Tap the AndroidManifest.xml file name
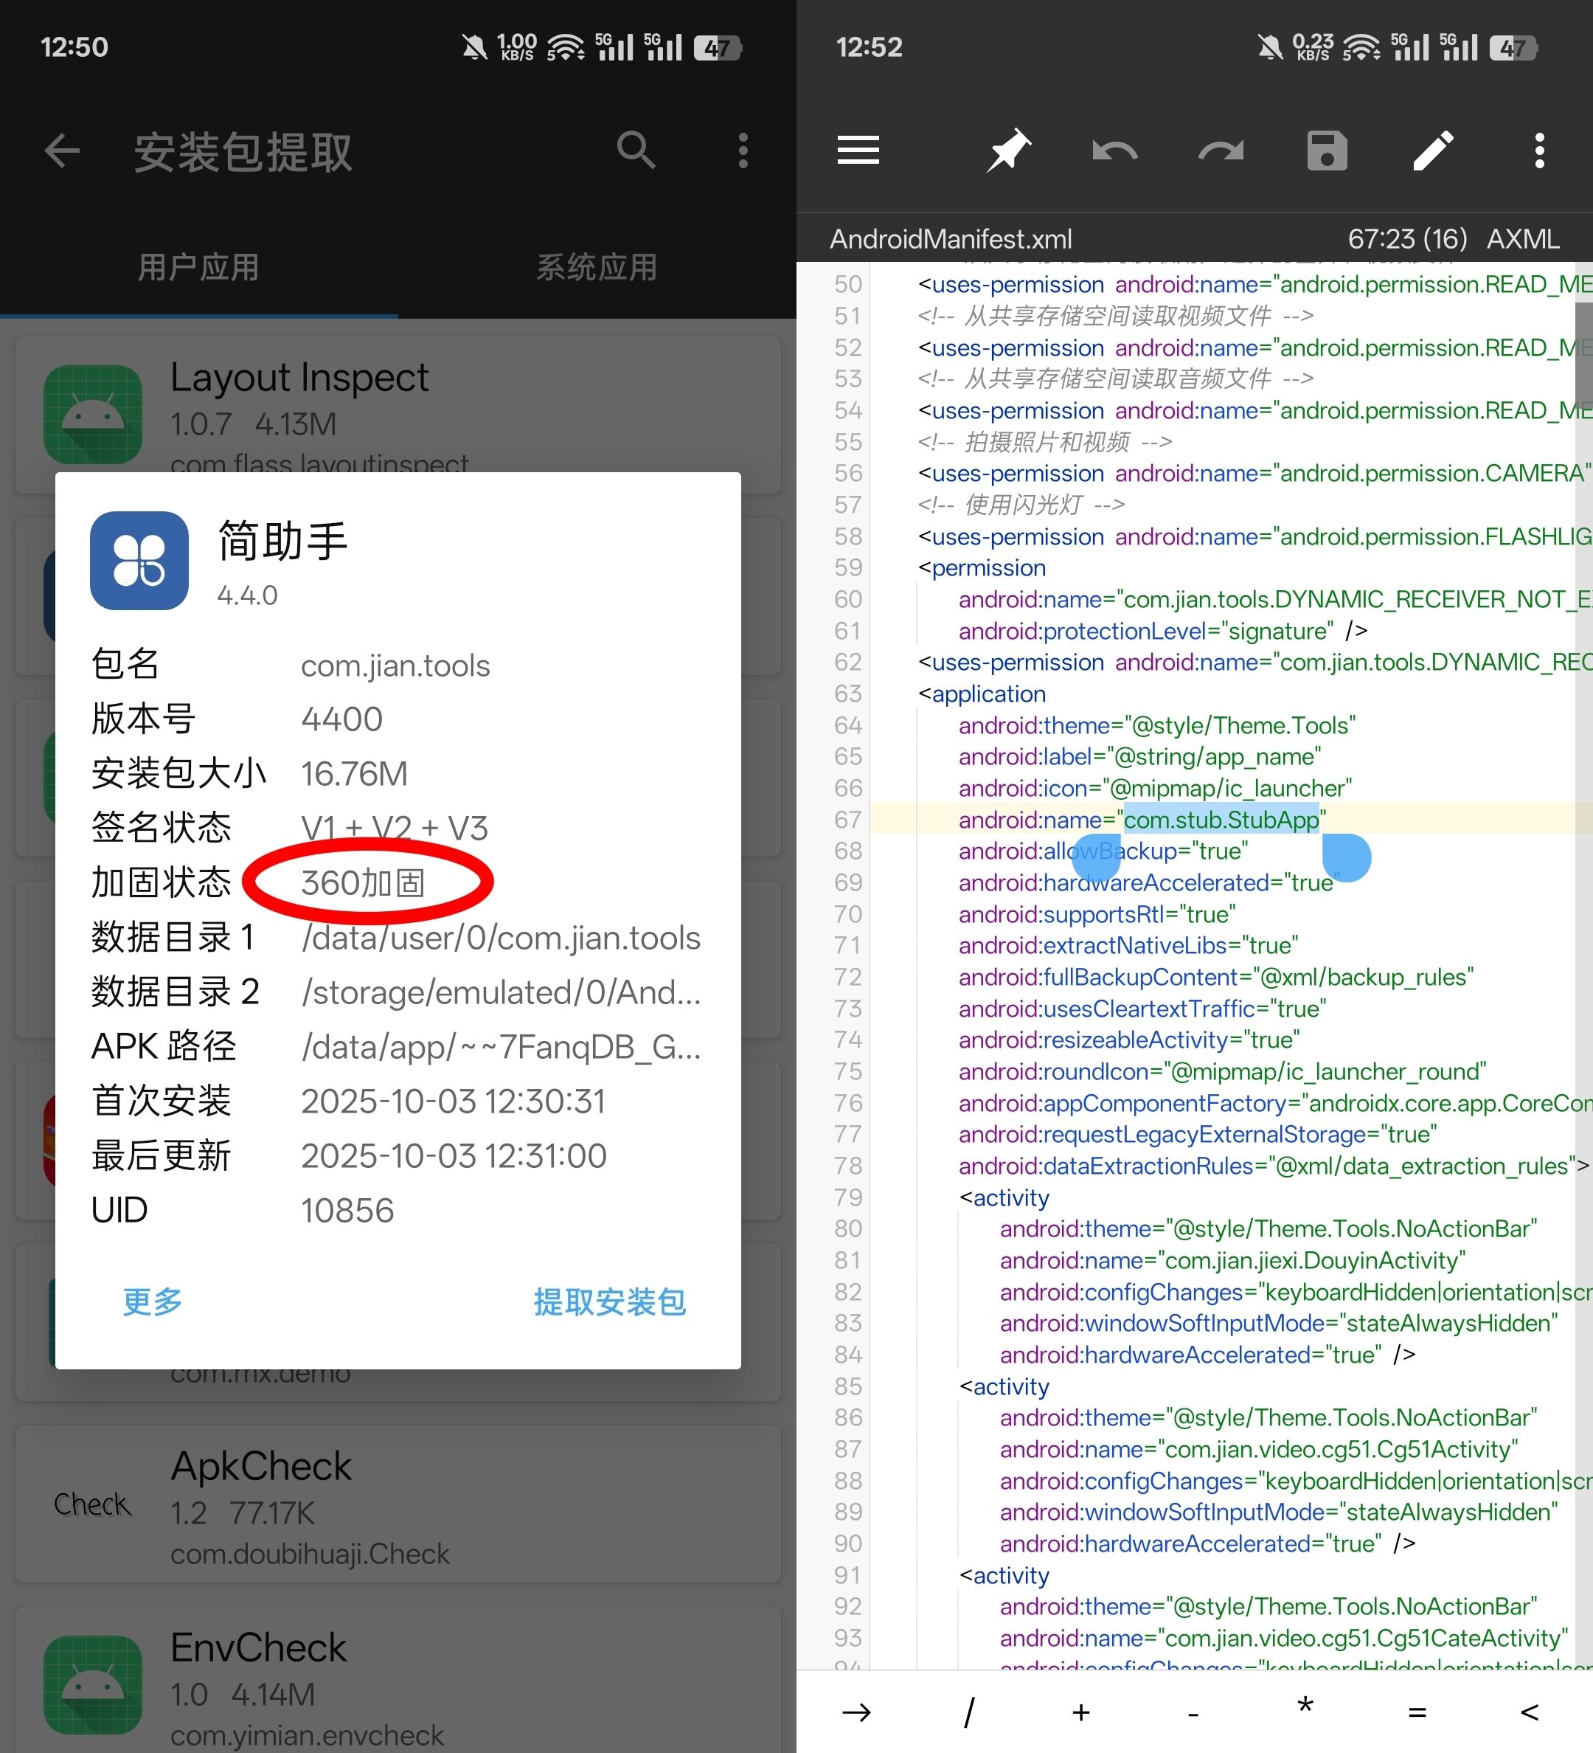The width and height of the screenshot is (1593, 1753). point(951,239)
